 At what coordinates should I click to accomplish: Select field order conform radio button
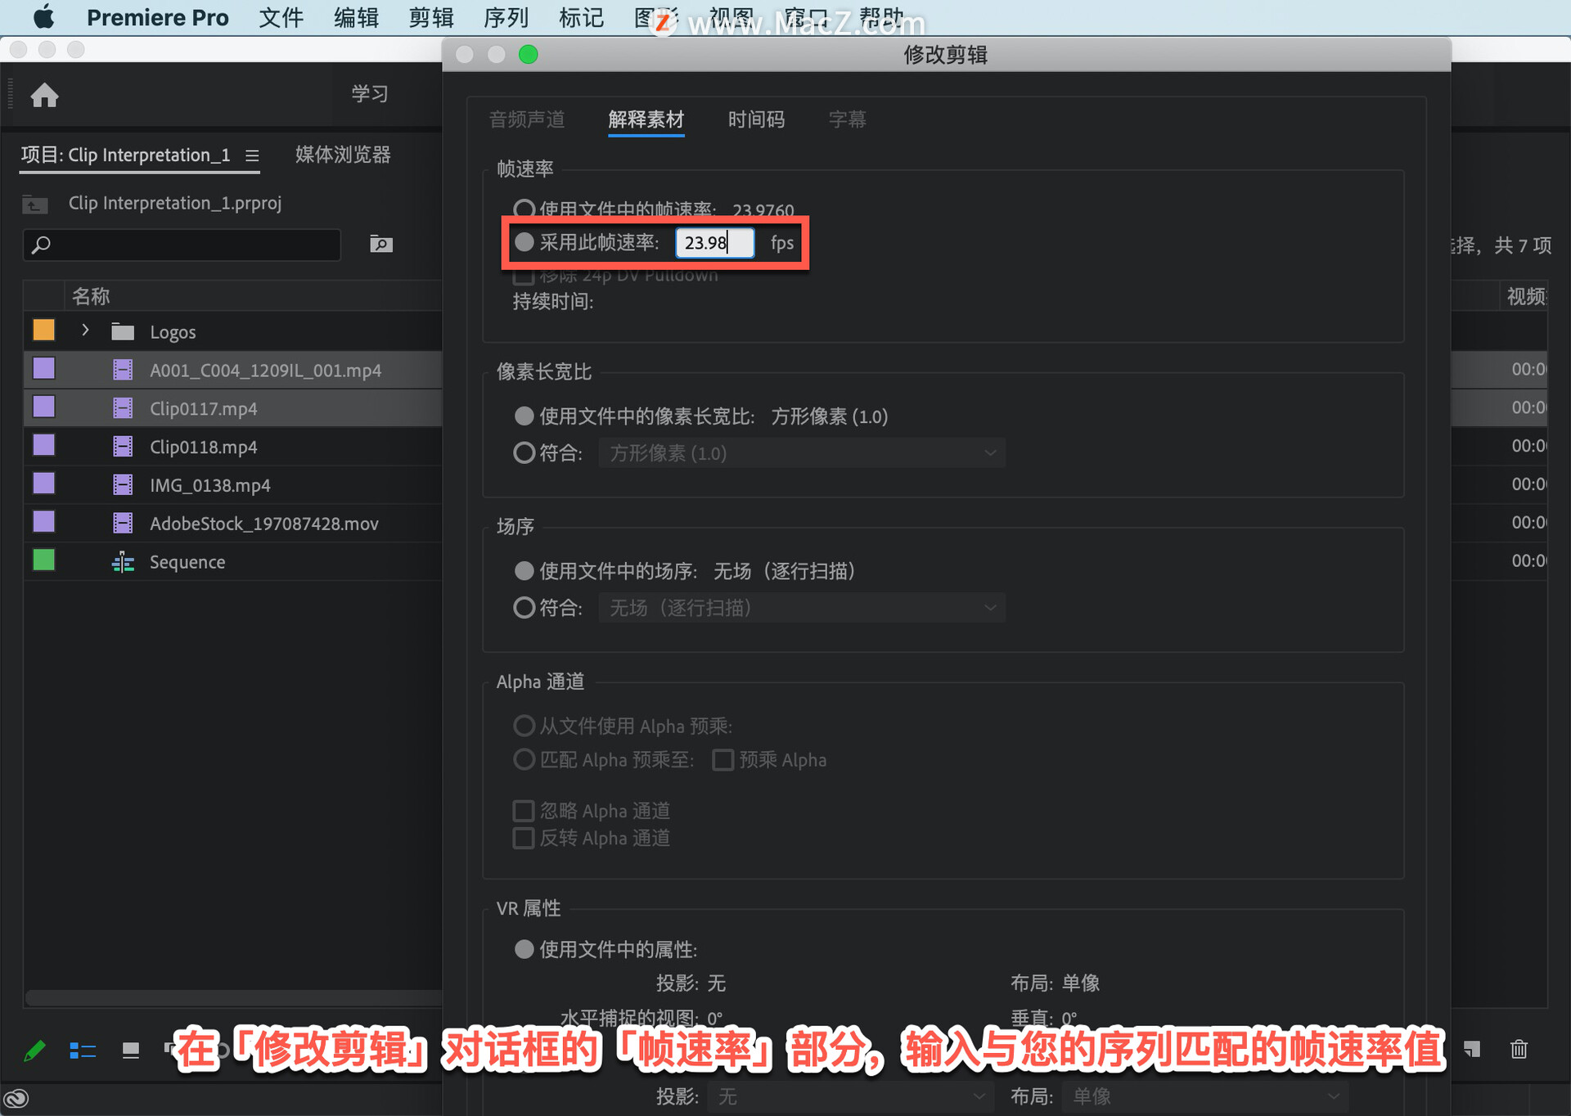524,607
